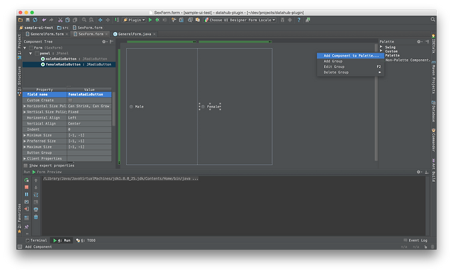453x273 pixels.
Task: Click the red Stop icon in Run panel
Action: click(x=26, y=187)
